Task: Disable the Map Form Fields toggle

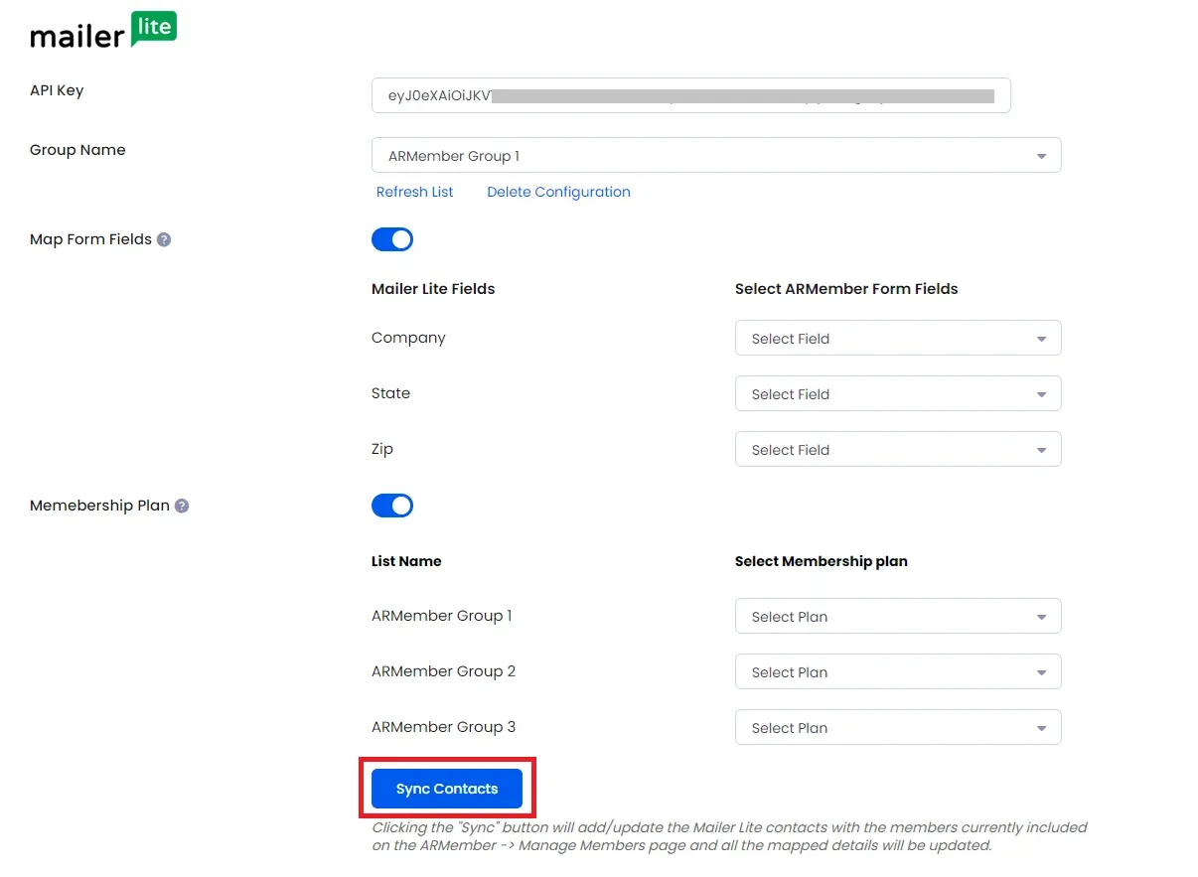Action: pos(392,239)
